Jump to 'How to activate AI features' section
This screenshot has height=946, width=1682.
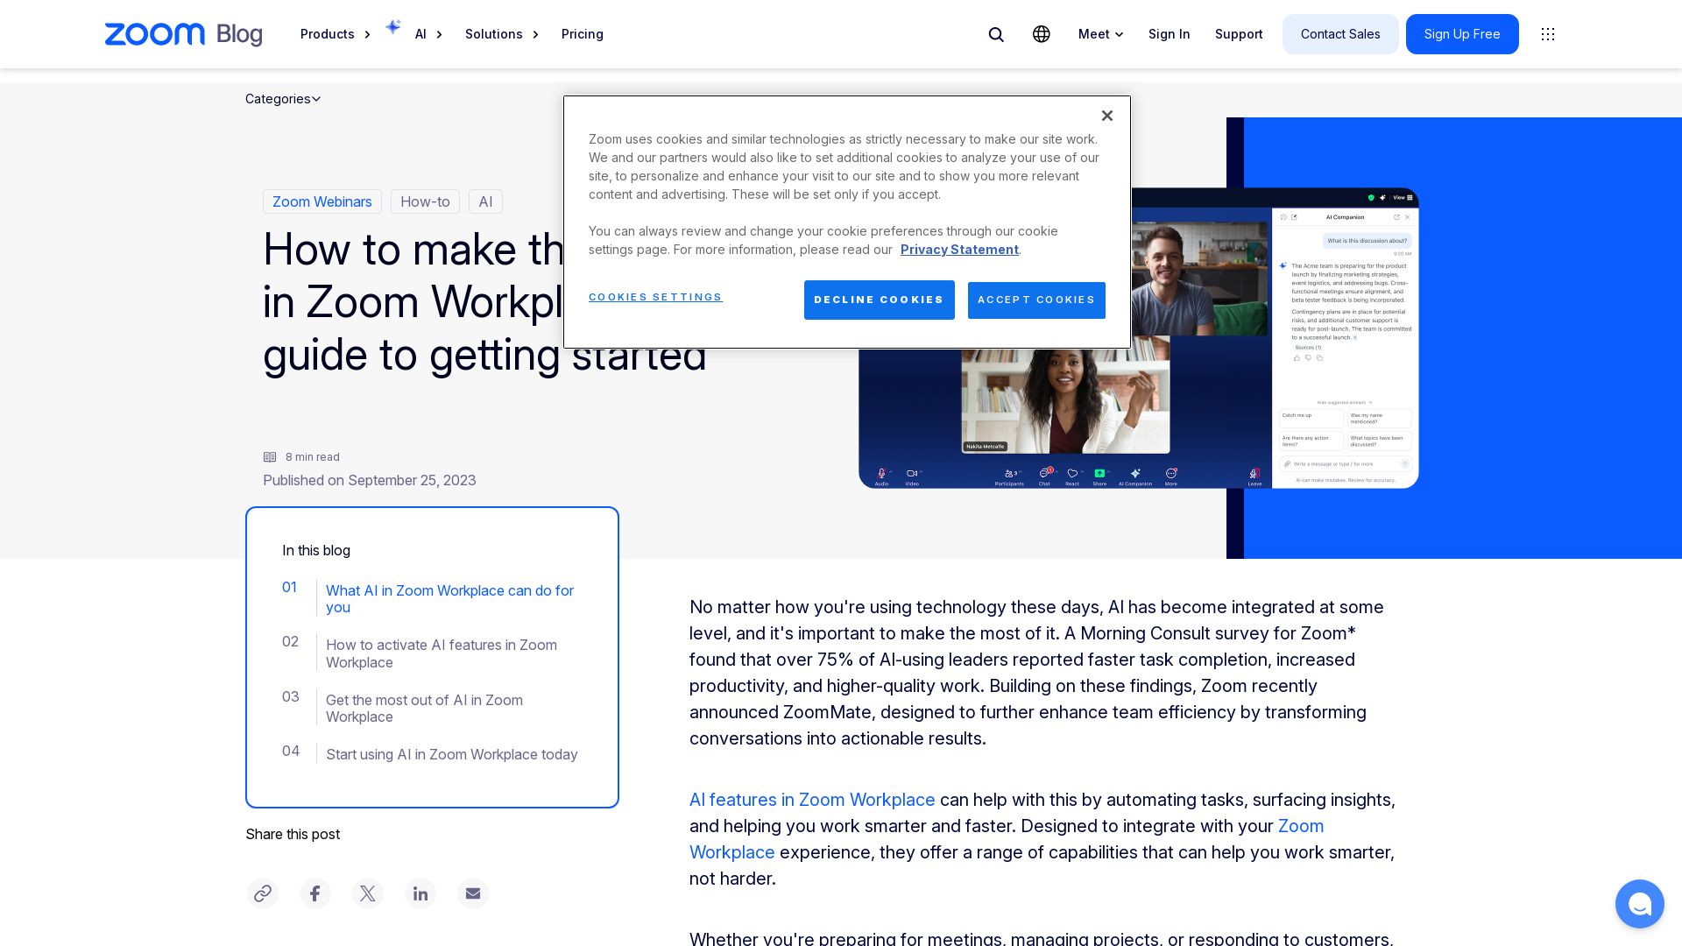[442, 653]
